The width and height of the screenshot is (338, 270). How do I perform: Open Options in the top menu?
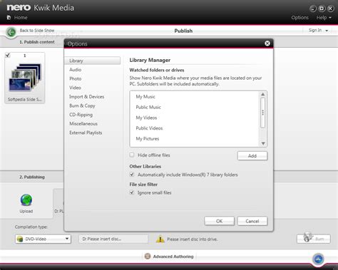[299, 18]
